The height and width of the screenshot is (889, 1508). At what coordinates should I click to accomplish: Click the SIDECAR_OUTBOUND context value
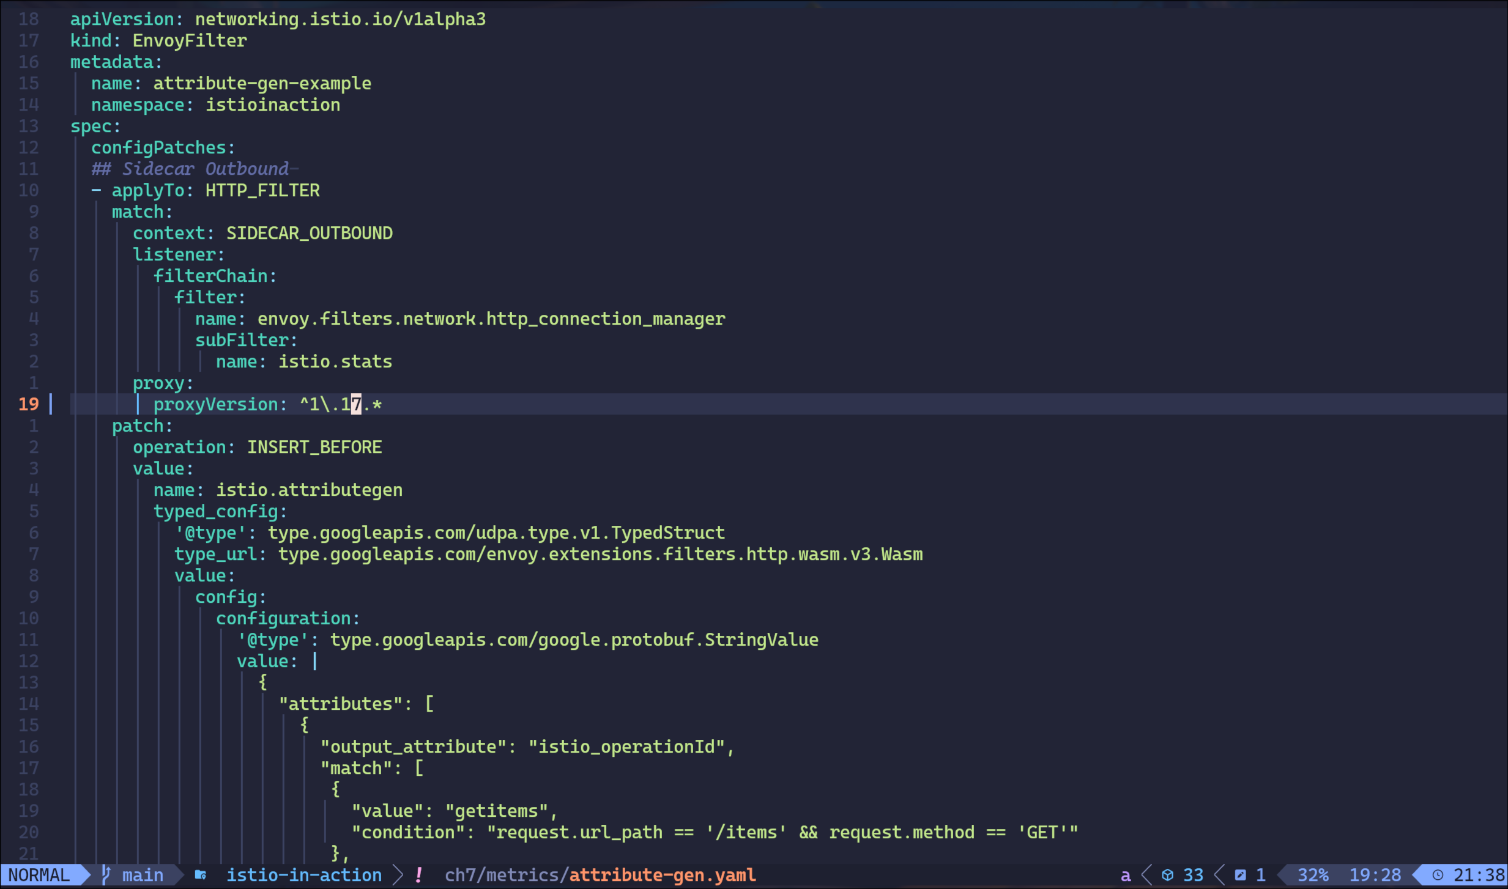[x=310, y=233]
